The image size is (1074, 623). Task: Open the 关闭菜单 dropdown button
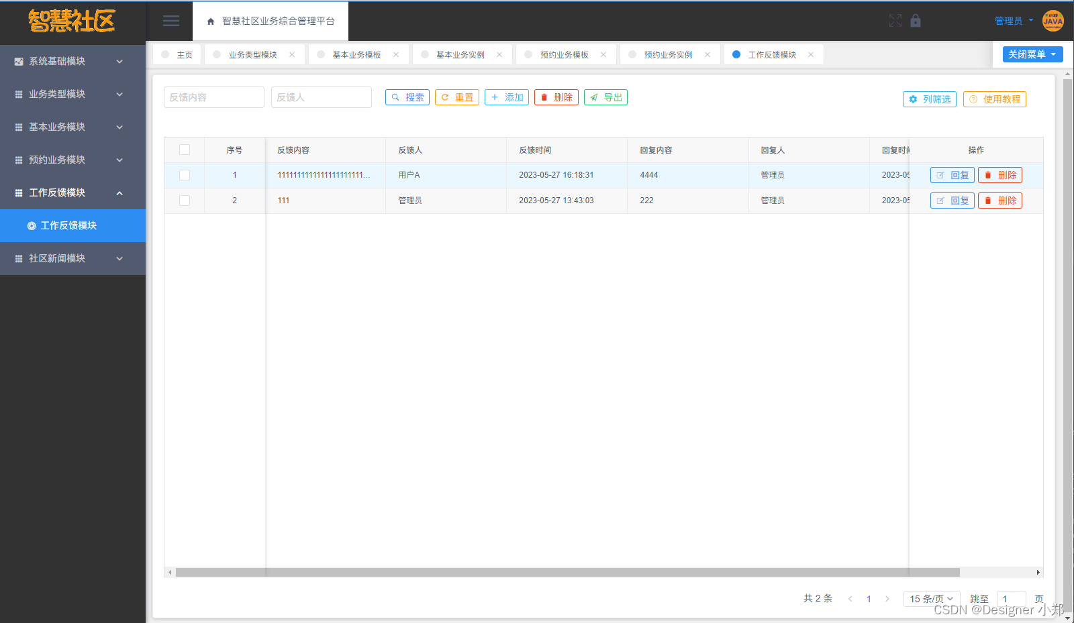[x=1032, y=54]
